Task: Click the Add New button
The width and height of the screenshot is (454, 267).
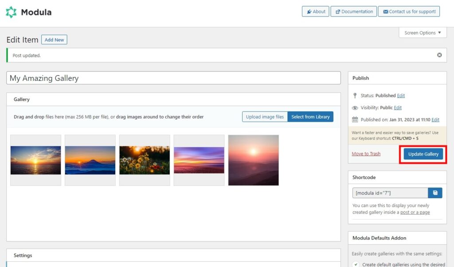Action: (x=54, y=40)
